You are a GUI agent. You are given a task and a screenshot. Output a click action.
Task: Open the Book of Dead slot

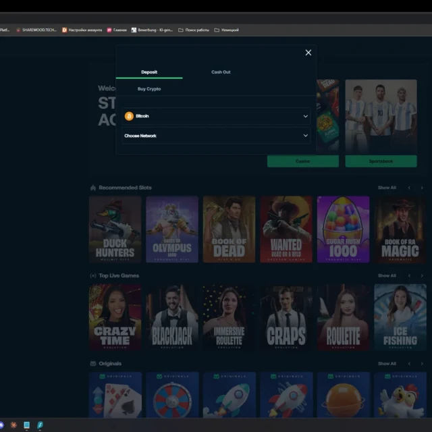(x=229, y=230)
